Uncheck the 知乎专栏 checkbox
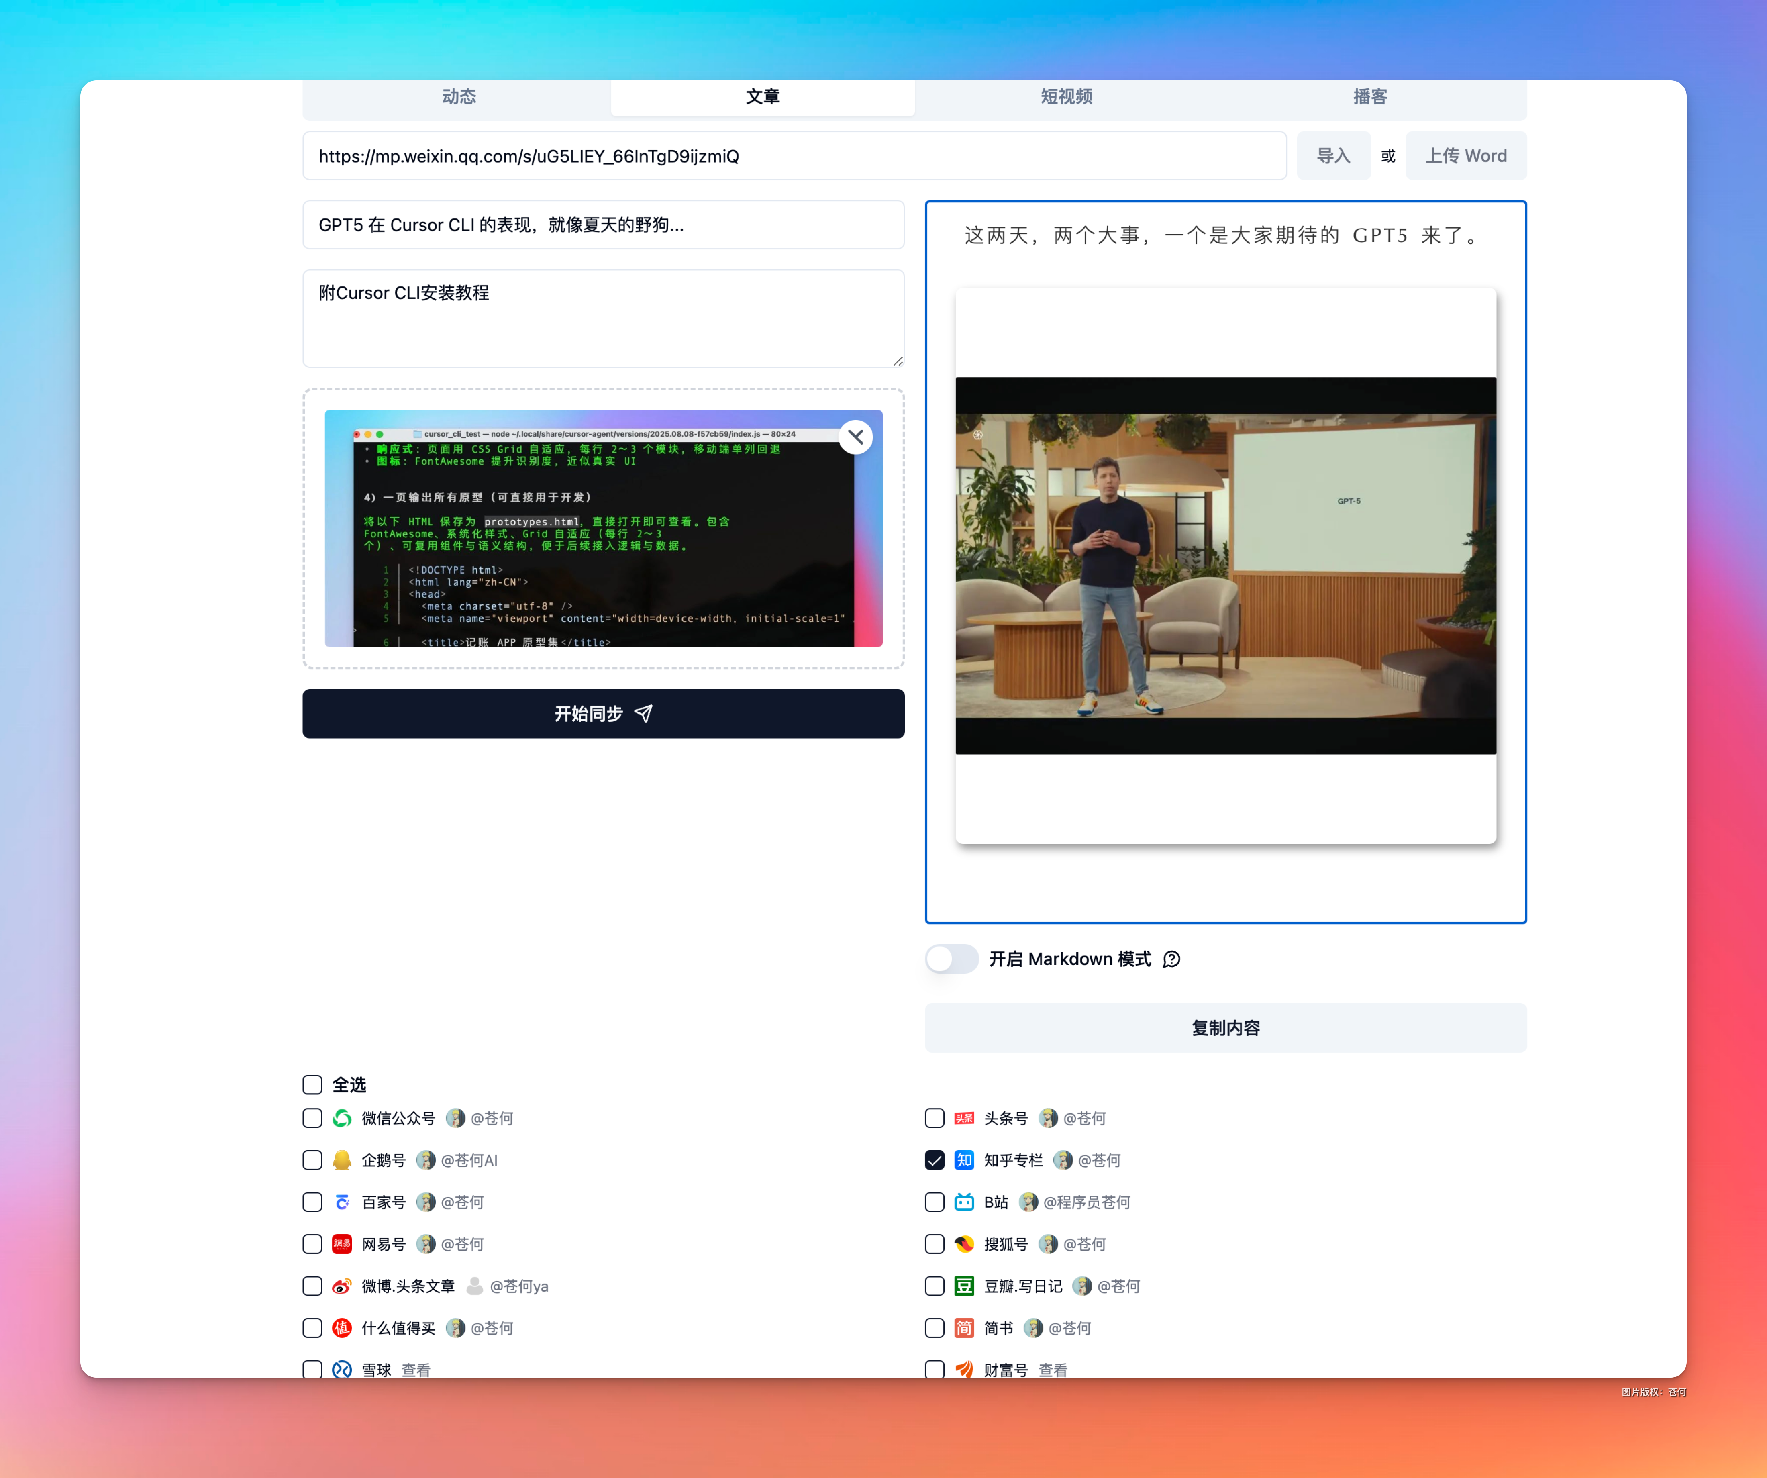The width and height of the screenshot is (1767, 1478). [x=935, y=1160]
